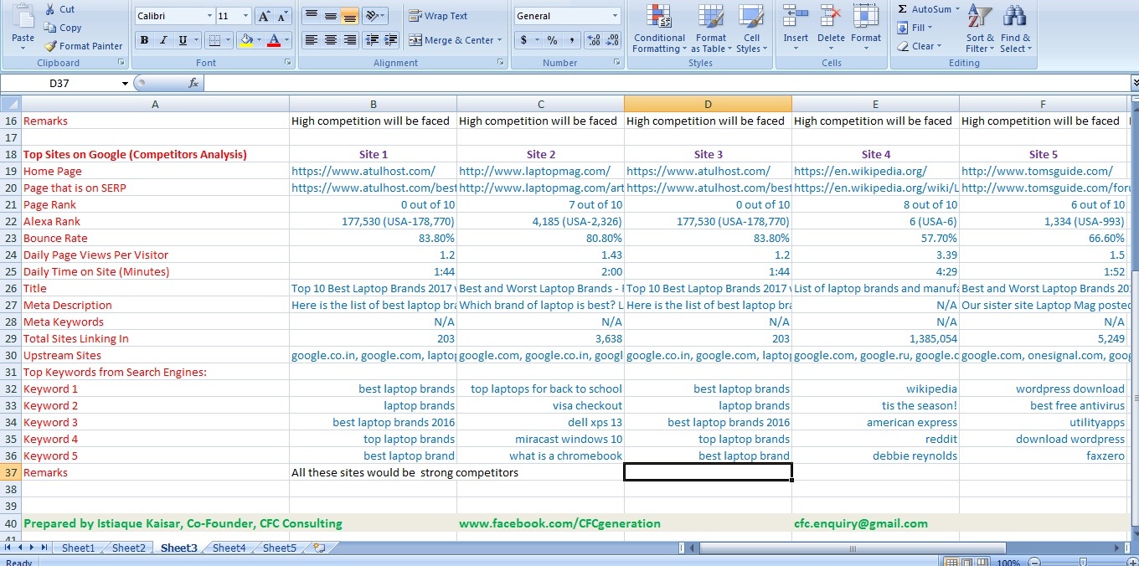Open the Font Color dropdown arrow

click(285, 41)
